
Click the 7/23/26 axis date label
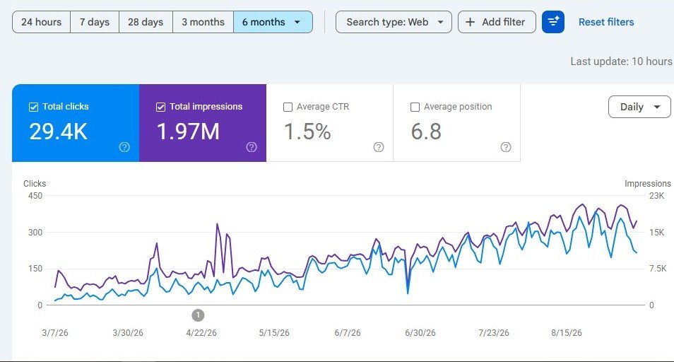coord(493,333)
